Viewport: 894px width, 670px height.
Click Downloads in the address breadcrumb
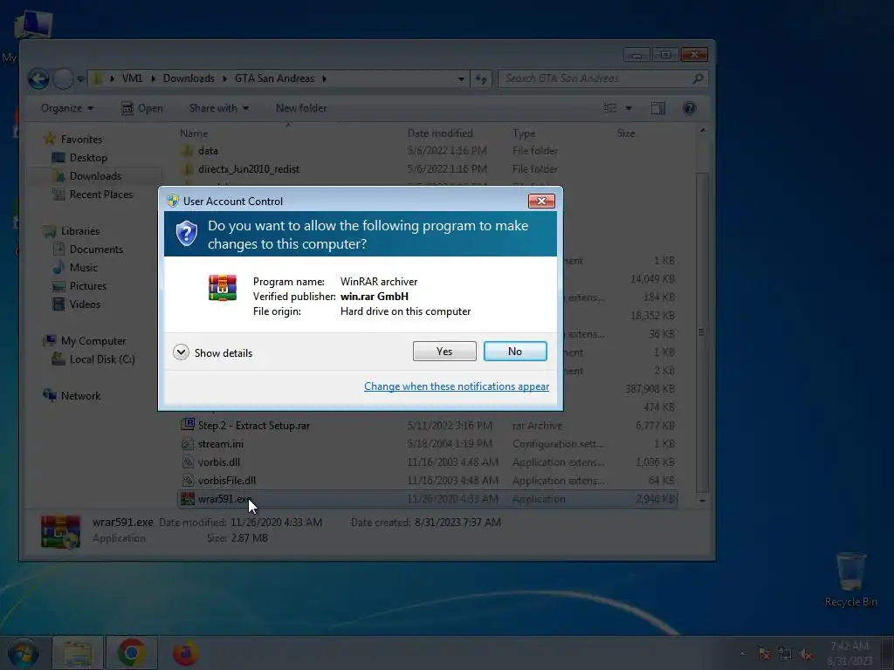click(189, 78)
